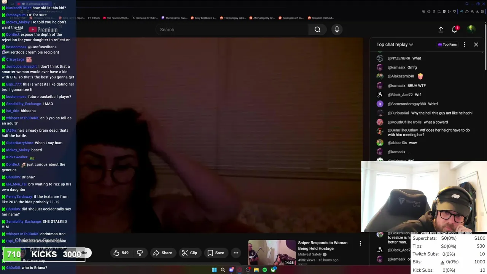Create a Clip of the video

click(x=189, y=253)
